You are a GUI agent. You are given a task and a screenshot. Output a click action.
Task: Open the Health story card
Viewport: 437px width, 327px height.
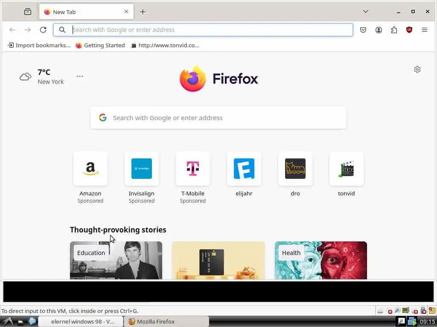321,260
